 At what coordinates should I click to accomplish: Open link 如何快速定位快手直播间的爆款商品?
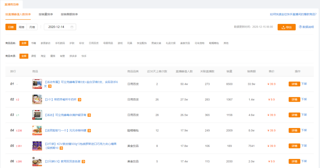coord(293,14)
